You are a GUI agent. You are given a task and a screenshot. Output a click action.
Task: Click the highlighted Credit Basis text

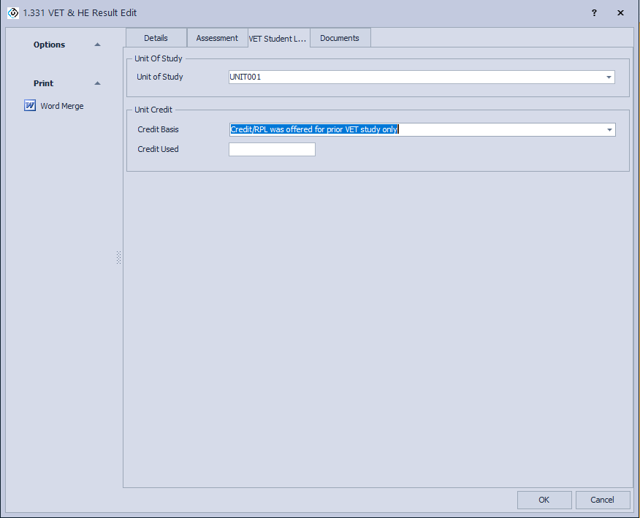point(314,129)
